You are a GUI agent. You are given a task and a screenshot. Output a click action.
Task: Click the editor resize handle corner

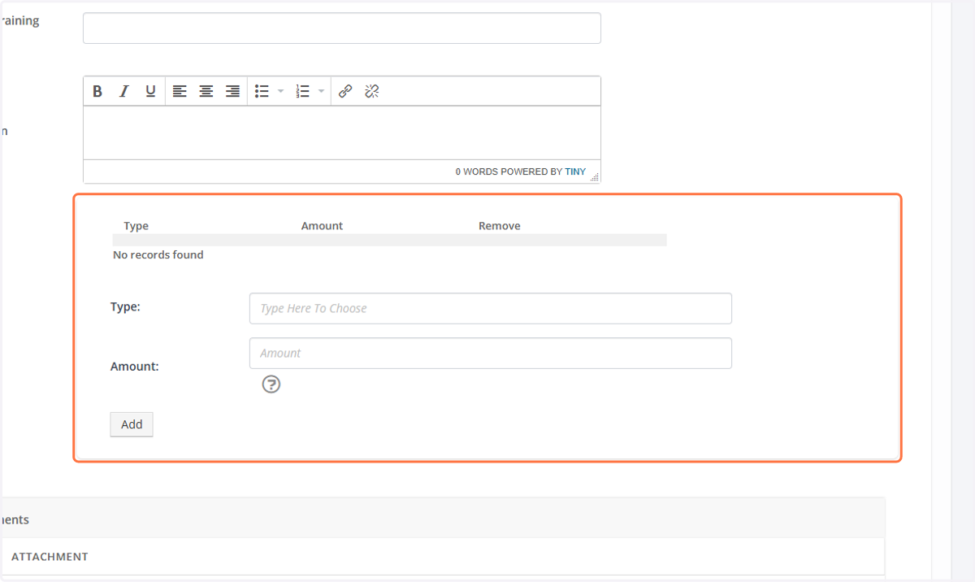point(594,176)
